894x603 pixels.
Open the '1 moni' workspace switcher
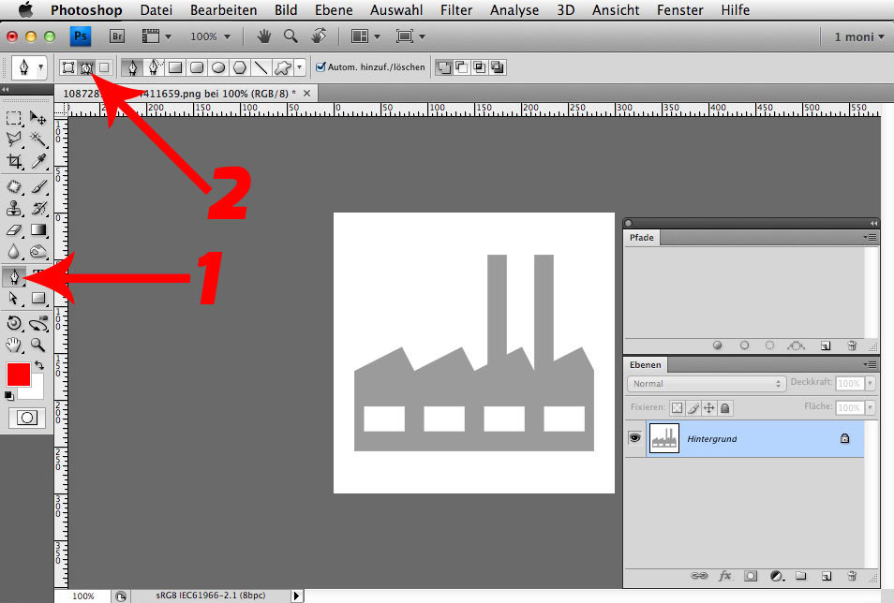[859, 37]
